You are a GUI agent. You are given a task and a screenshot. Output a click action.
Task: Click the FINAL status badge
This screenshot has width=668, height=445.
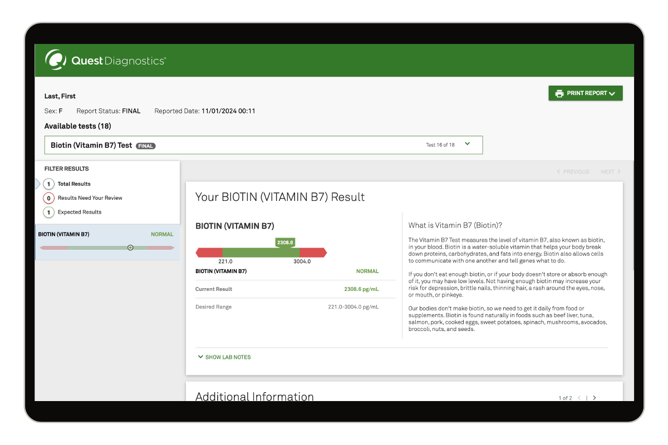click(146, 146)
